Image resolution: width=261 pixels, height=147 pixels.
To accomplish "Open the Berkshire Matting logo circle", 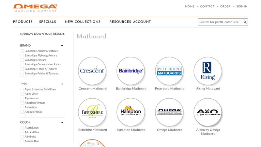I will (92, 112).
